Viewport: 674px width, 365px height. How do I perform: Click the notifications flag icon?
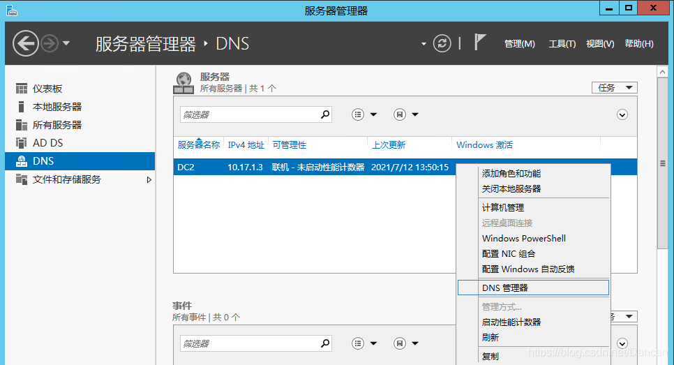click(480, 43)
